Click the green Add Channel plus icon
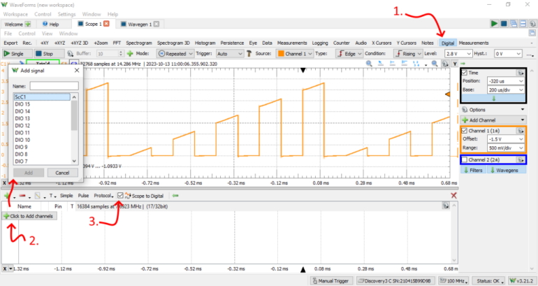The height and width of the screenshot is (286, 538). coord(465,121)
